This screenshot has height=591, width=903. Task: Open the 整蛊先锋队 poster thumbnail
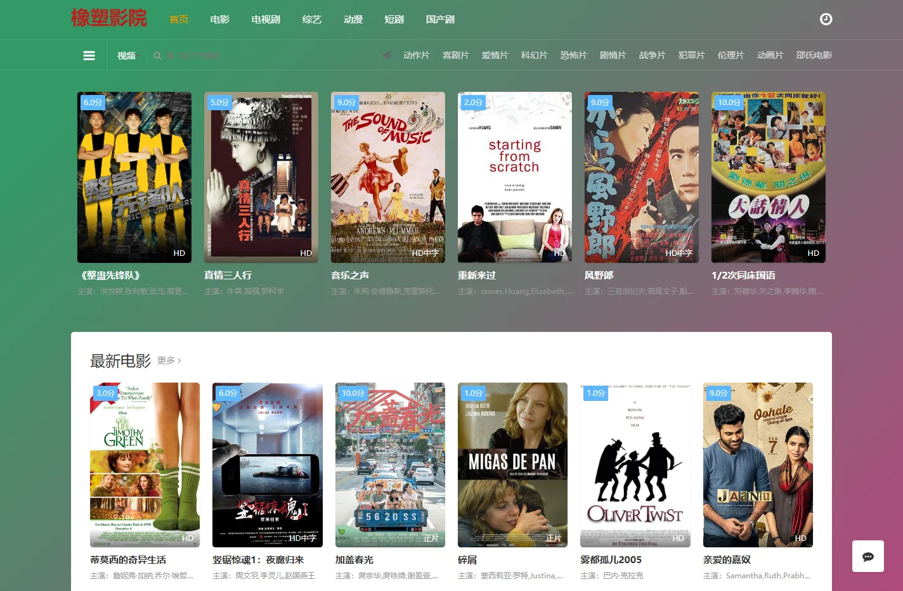point(134,177)
